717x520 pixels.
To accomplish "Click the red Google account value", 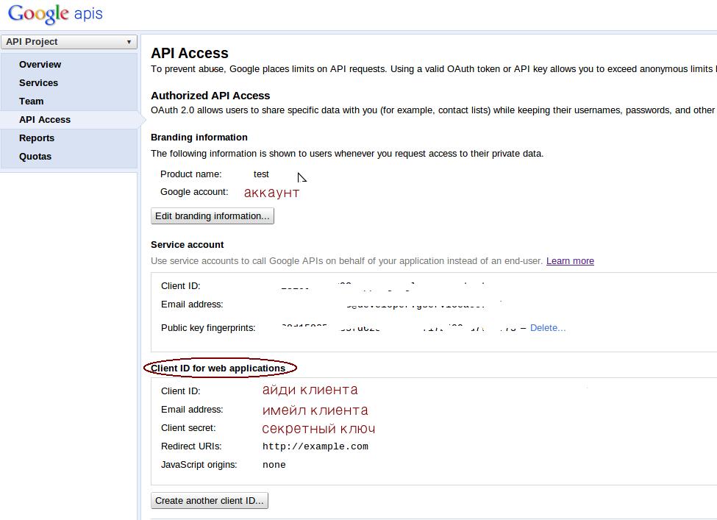I will [271, 193].
